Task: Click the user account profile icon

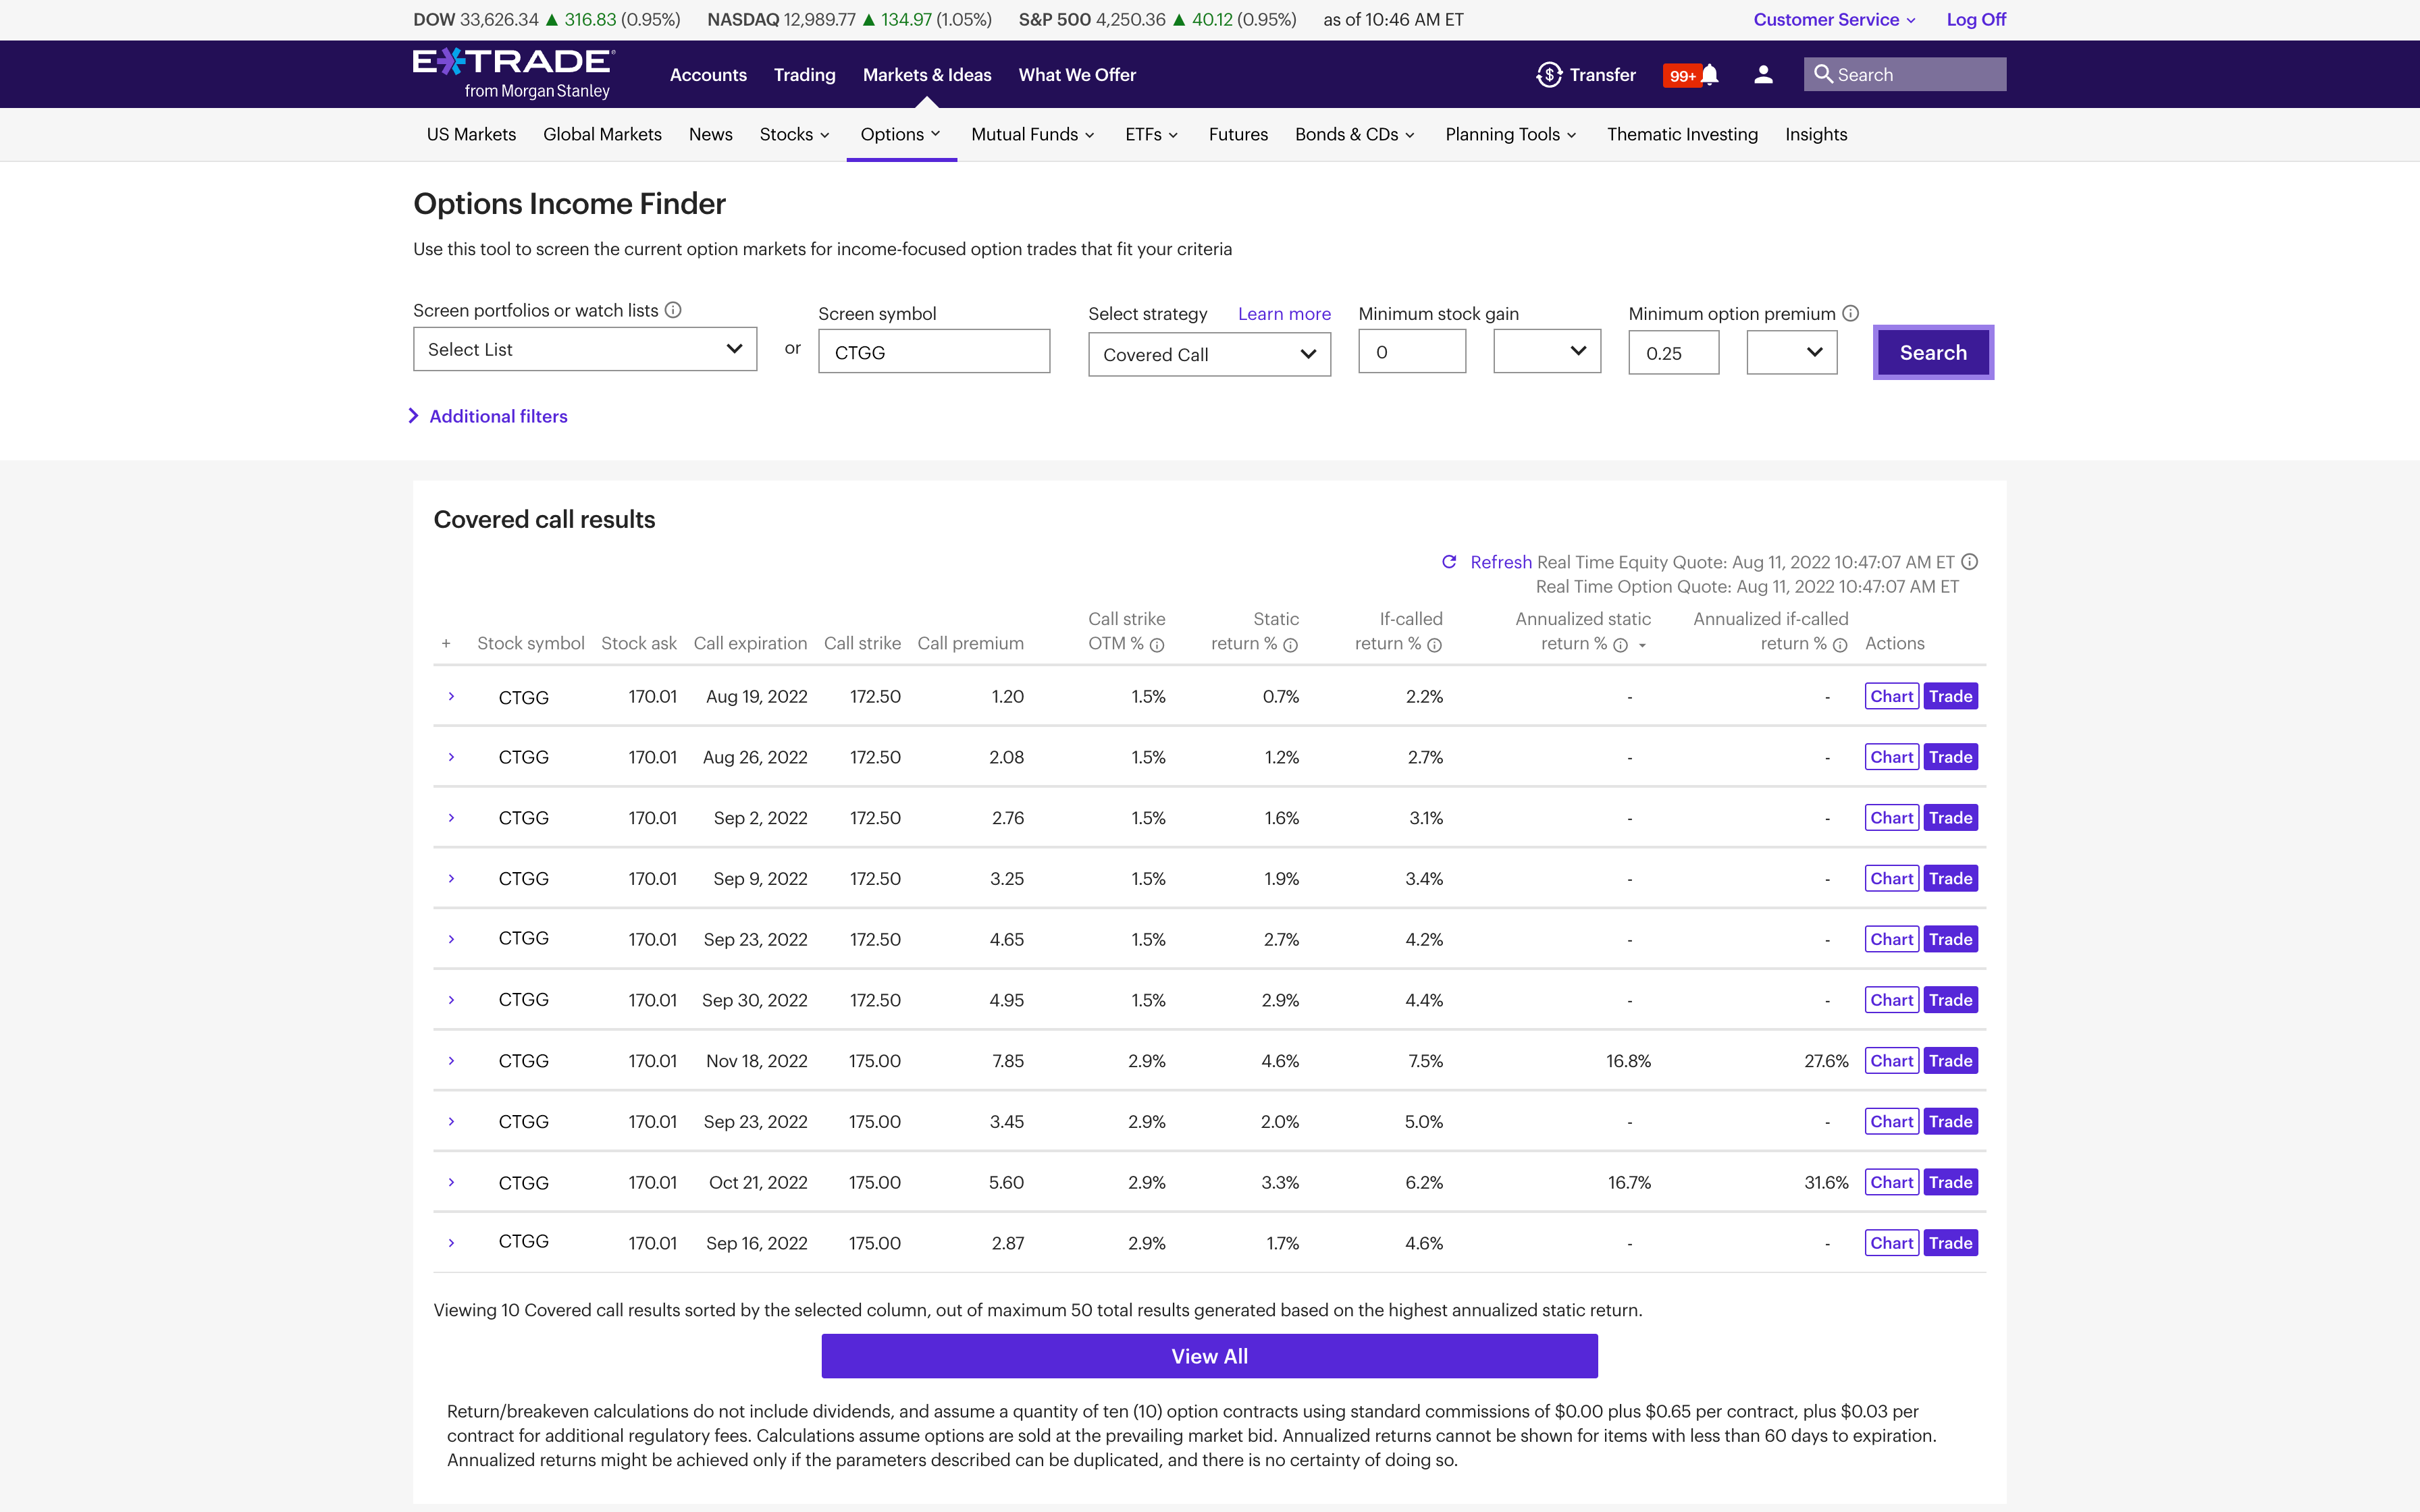Action: pyautogui.click(x=1762, y=73)
